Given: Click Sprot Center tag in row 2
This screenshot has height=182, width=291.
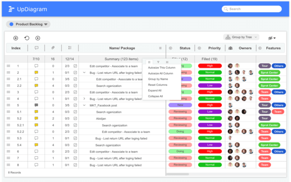Looking at the screenshot, I should [269, 73].
